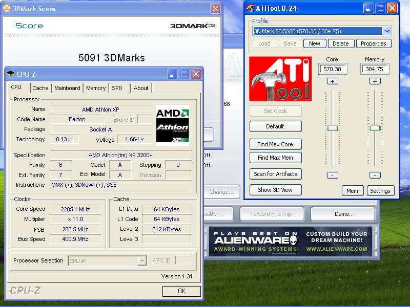The height and width of the screenshot is (307, 410).
Task: Click the Delete profile button
Action: pos(341,43)
